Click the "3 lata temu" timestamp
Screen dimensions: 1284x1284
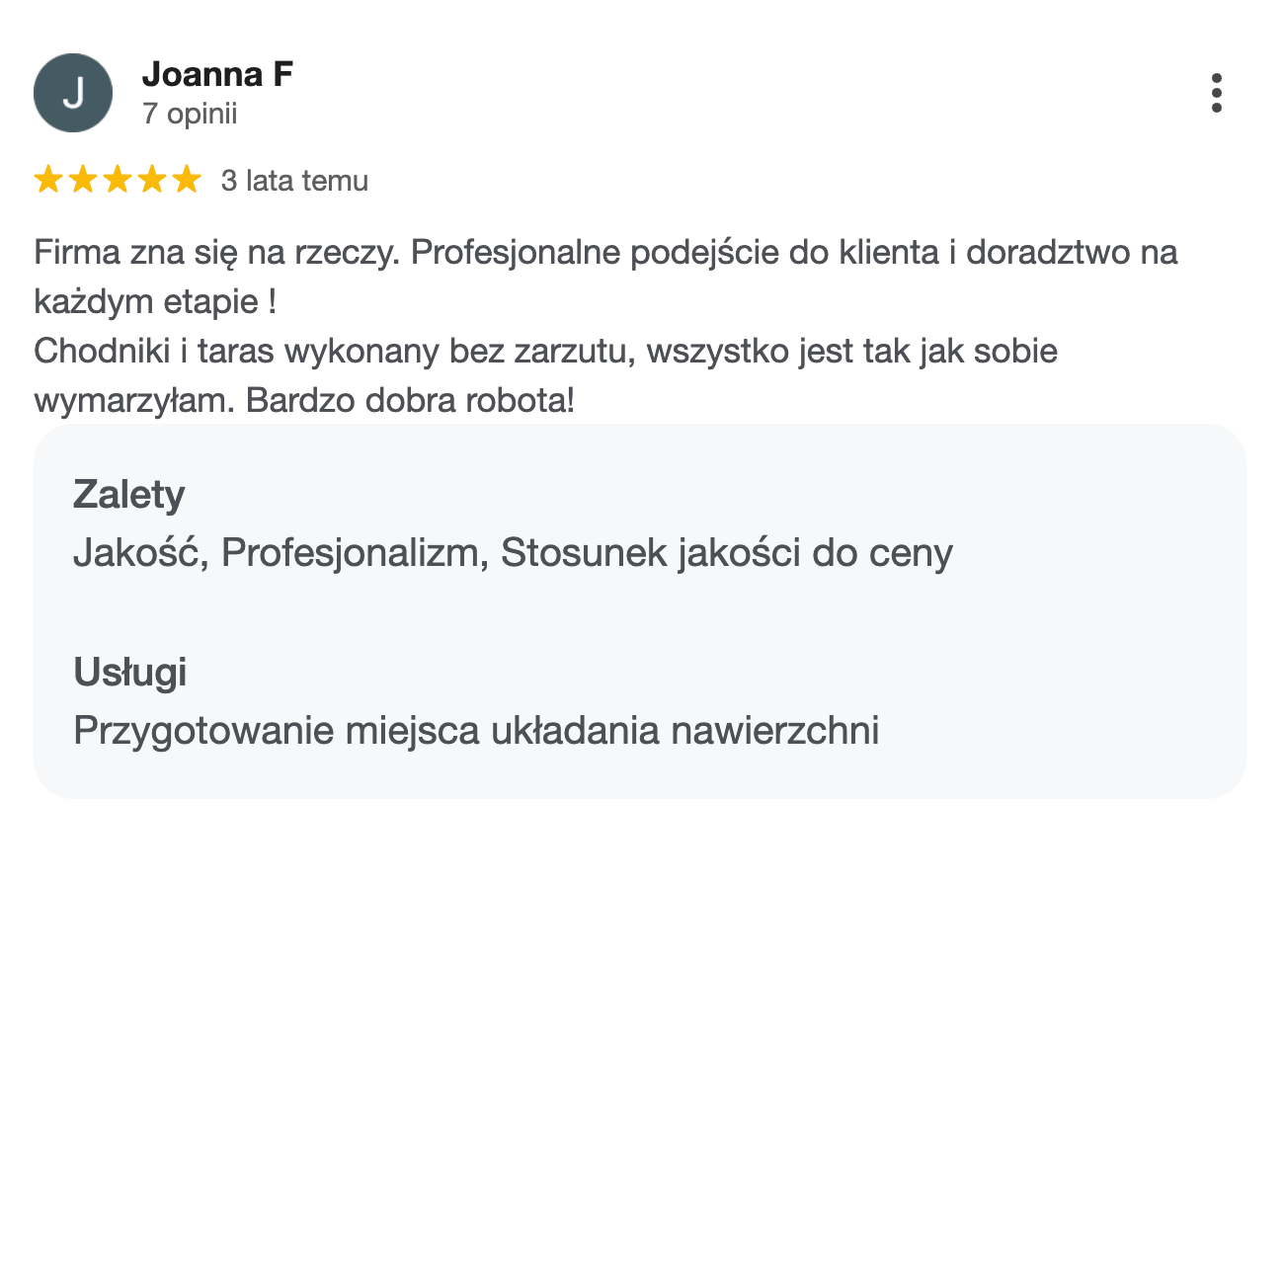click(x=294, y=181)
